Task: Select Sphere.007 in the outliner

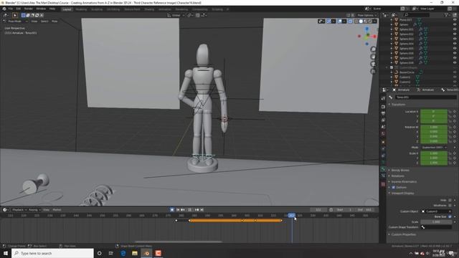Action: [x=407, y=58]
